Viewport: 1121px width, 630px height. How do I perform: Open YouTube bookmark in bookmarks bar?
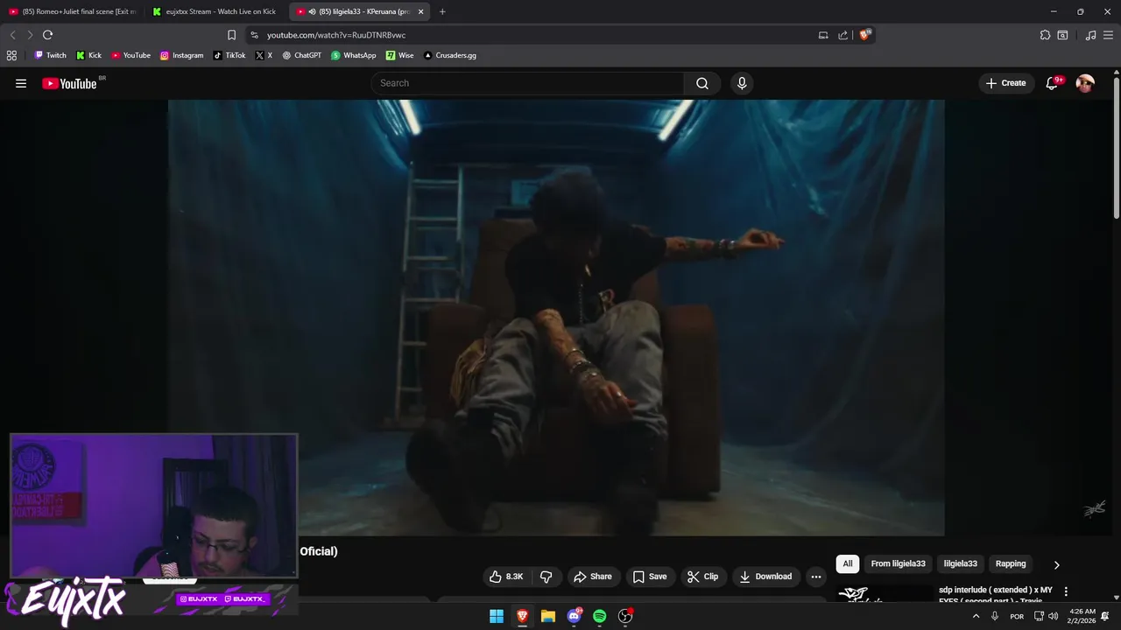coord(130,55)
